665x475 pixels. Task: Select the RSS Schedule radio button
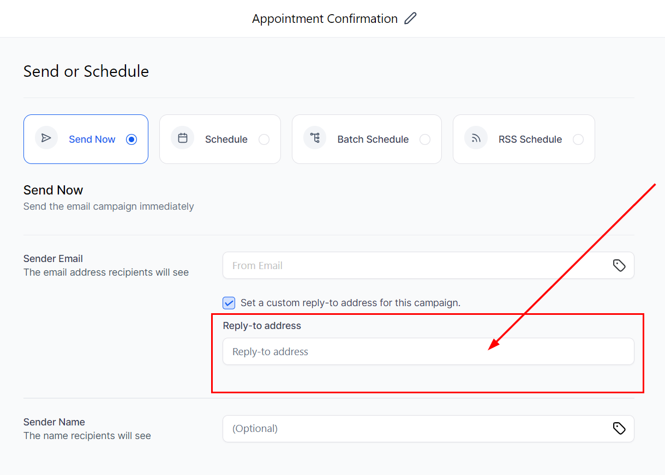click(x=578, y=139)
